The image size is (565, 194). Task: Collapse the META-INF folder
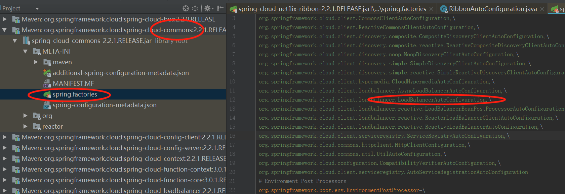coord(25,51)
